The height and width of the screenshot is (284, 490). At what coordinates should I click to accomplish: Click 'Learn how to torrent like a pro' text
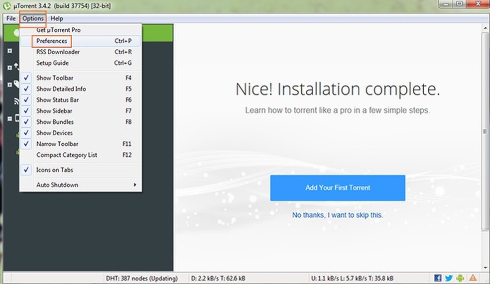coord(338,110)
